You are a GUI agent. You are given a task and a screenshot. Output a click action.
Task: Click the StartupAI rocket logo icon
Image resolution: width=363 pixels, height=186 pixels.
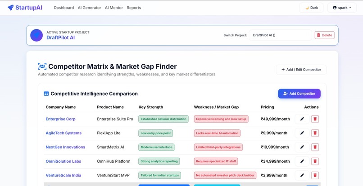coord(11,8)
